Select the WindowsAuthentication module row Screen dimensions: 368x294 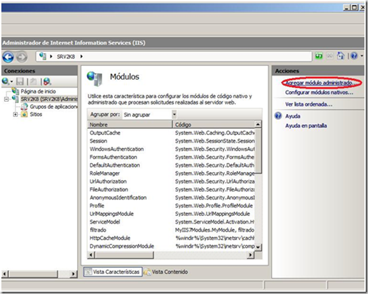click(x=171, y=149)
